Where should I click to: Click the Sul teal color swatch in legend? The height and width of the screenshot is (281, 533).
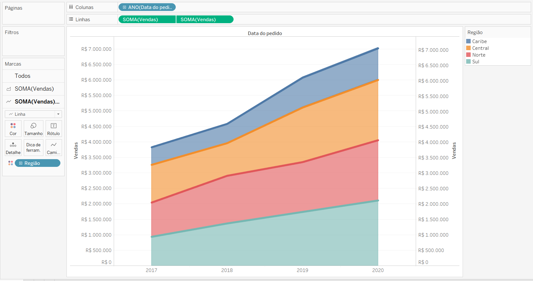pos(468,61)
